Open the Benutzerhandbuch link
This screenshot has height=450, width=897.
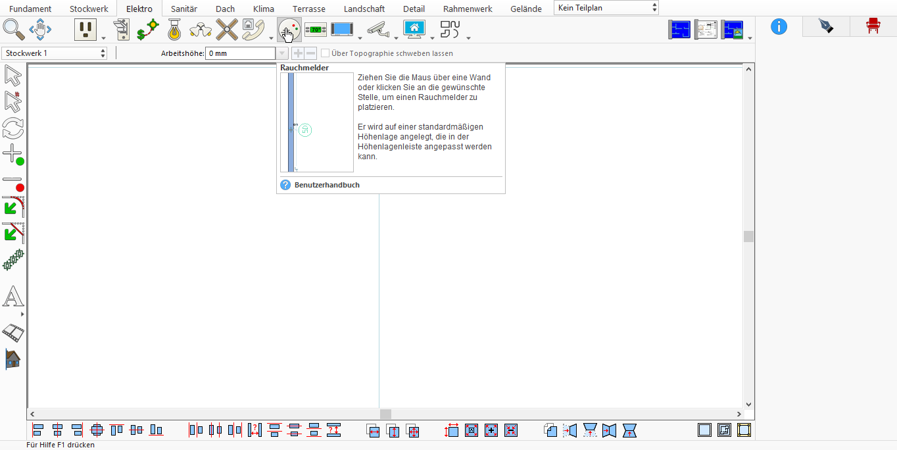[x=327, y=185]
